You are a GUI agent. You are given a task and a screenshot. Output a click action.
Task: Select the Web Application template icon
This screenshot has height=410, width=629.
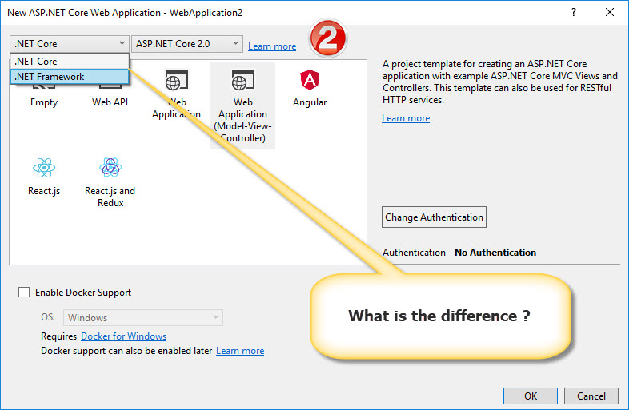177,80
